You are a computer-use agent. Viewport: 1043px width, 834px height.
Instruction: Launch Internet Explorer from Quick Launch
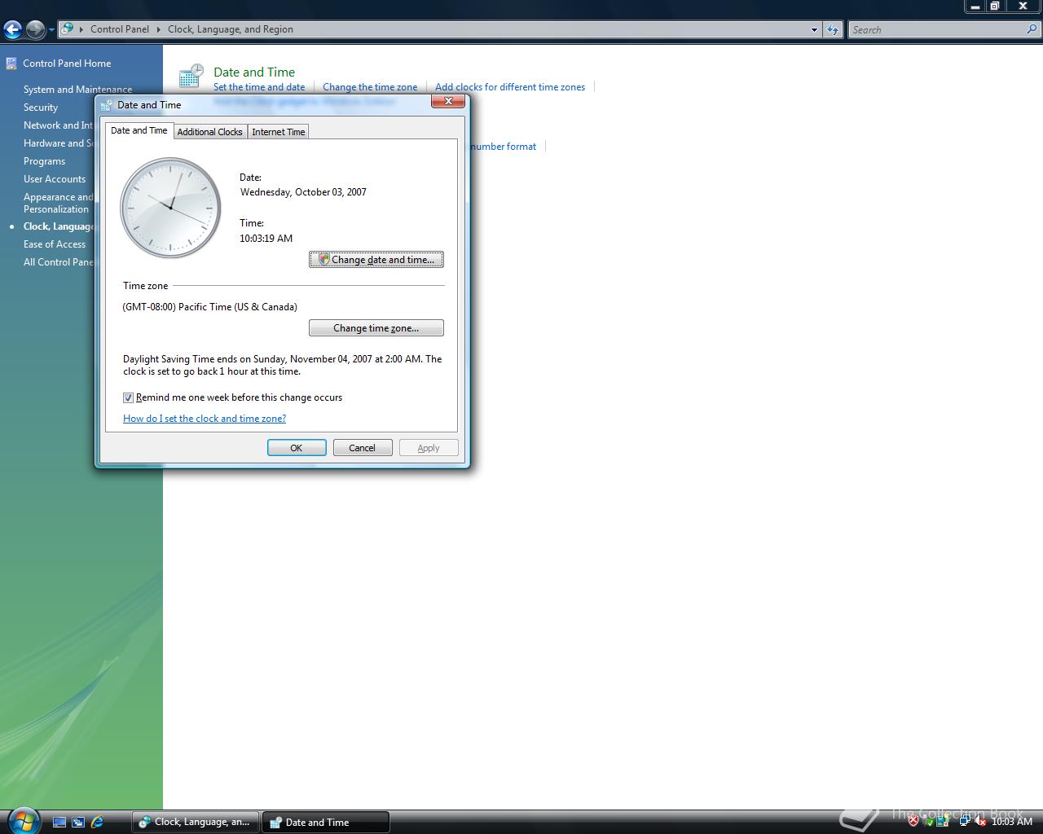point(97,823)
